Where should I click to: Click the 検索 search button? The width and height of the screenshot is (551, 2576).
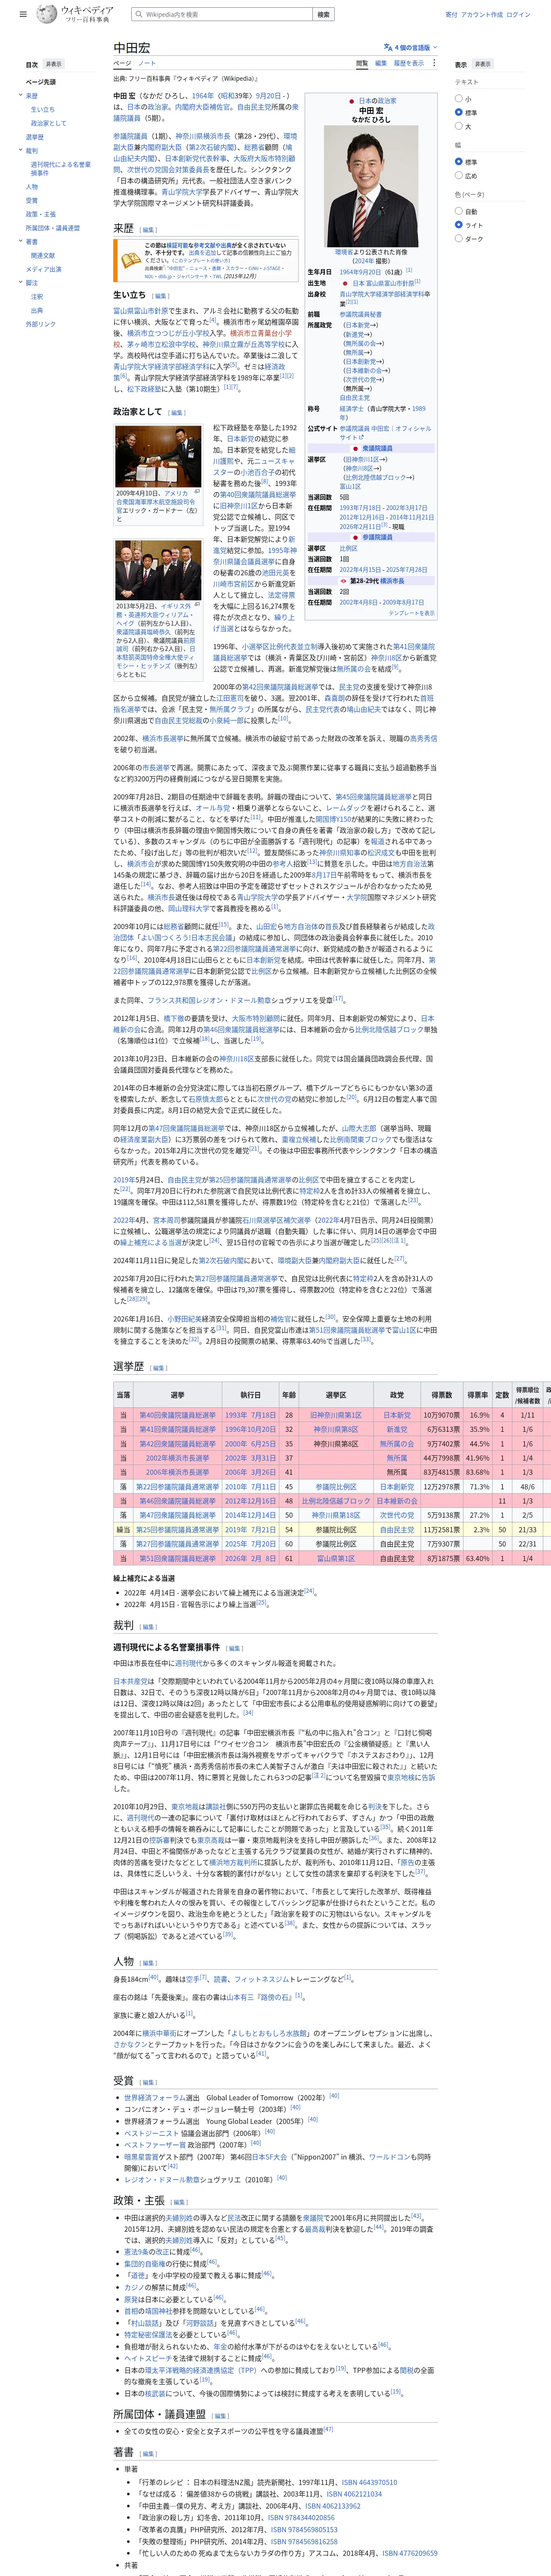click(323, 15)
